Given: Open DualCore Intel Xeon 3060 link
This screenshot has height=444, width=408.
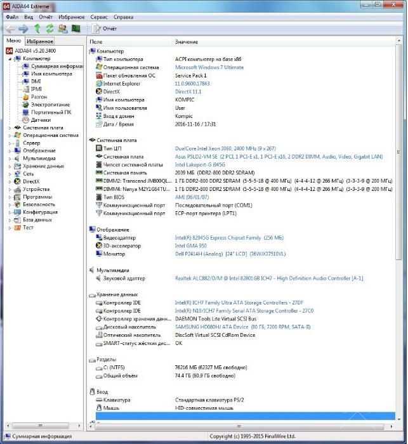Looking at the screenshot, I should point(225,148).
